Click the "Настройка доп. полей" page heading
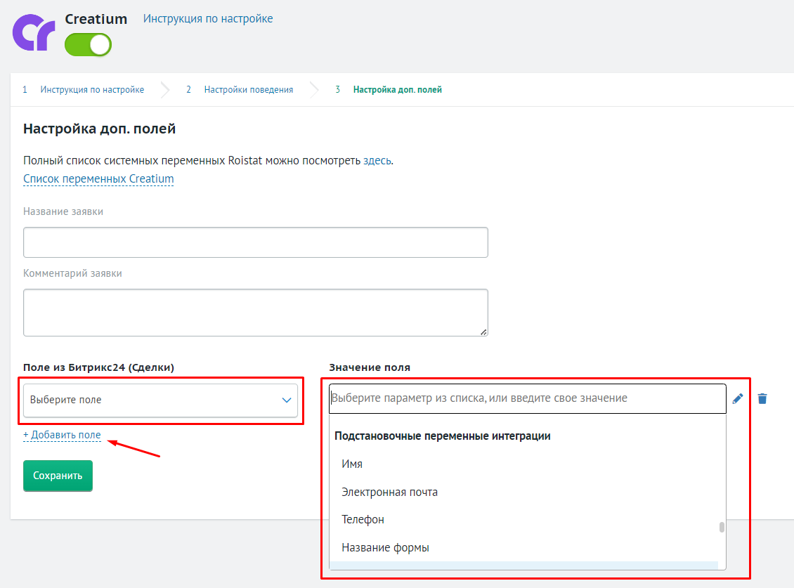The image size is (794, 588). point(99,129)
